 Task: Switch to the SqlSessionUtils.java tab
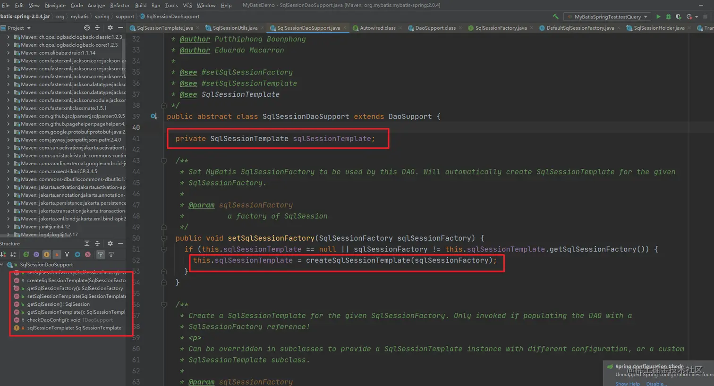[x=235, y=28]
